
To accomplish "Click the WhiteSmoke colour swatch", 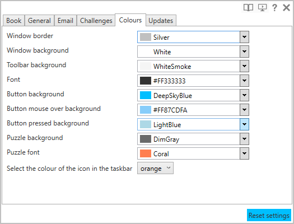I will [145, 66].
